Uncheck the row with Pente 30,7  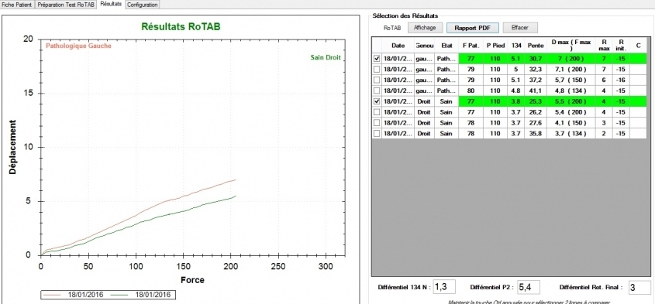point(377,59)
